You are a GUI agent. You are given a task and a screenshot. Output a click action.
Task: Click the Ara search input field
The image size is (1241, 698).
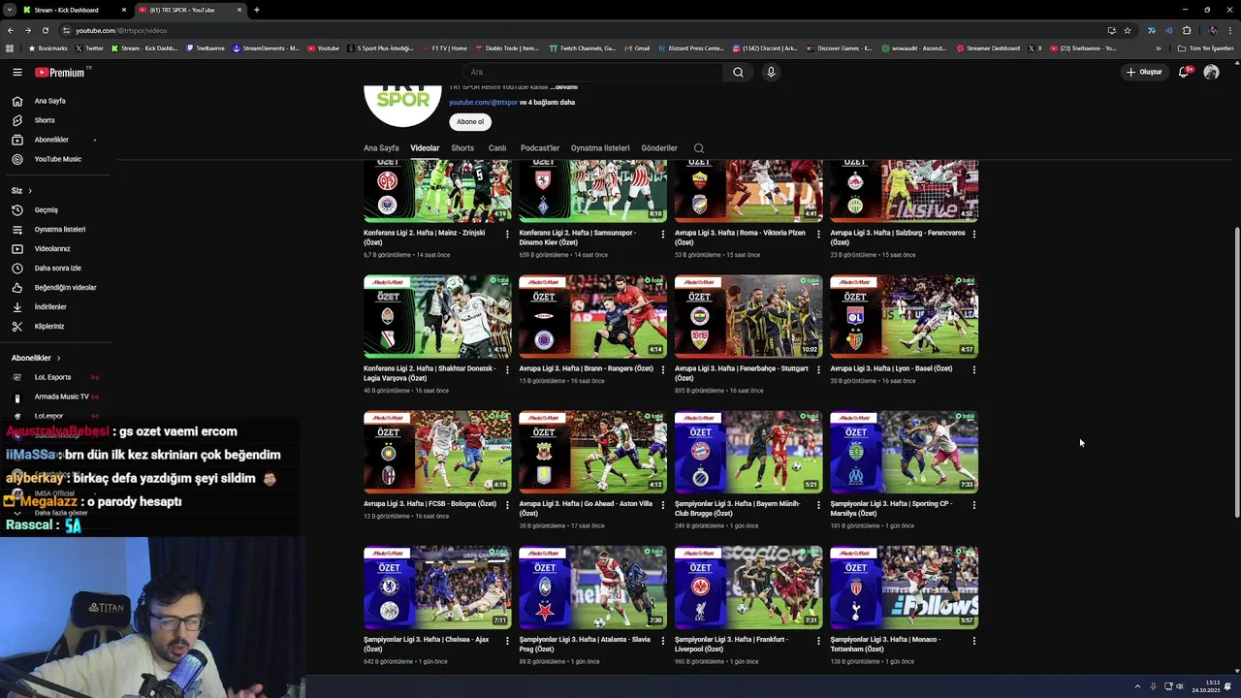[x=592, y=72]
